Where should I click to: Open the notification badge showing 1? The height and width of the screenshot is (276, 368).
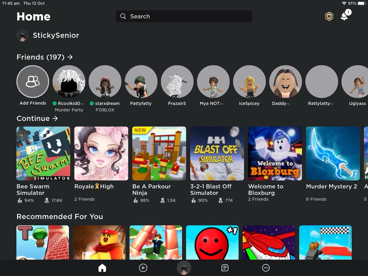pyautogui.click(x=348, y=12)
